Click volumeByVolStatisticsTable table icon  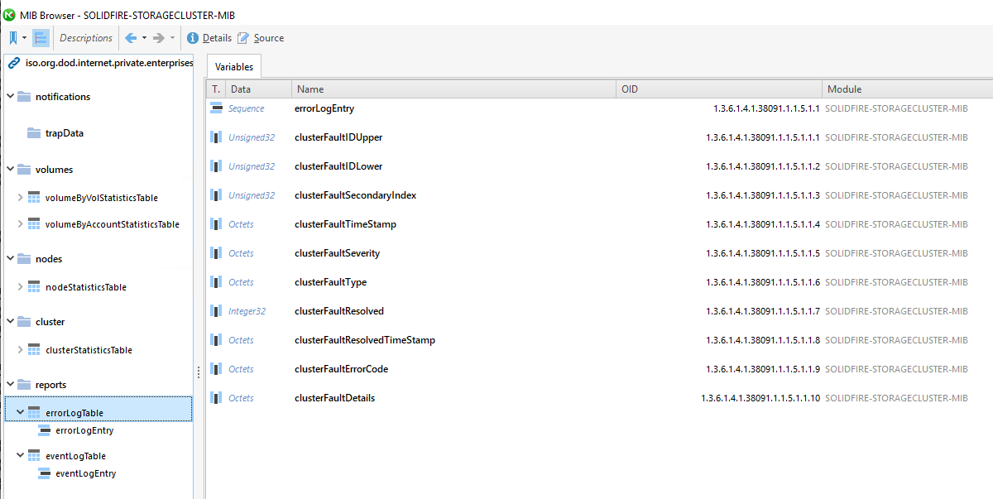click(34, 198)
